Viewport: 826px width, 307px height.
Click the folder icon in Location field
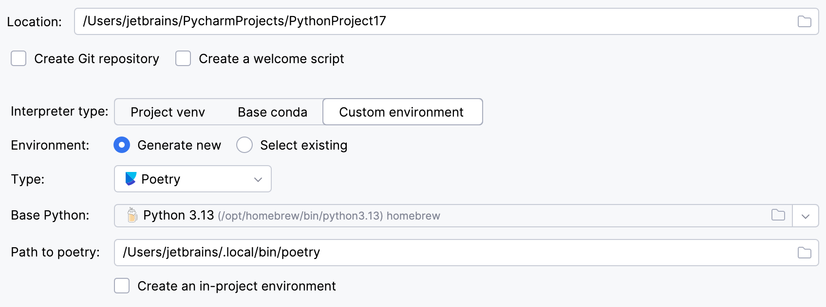tap(804, 21)
